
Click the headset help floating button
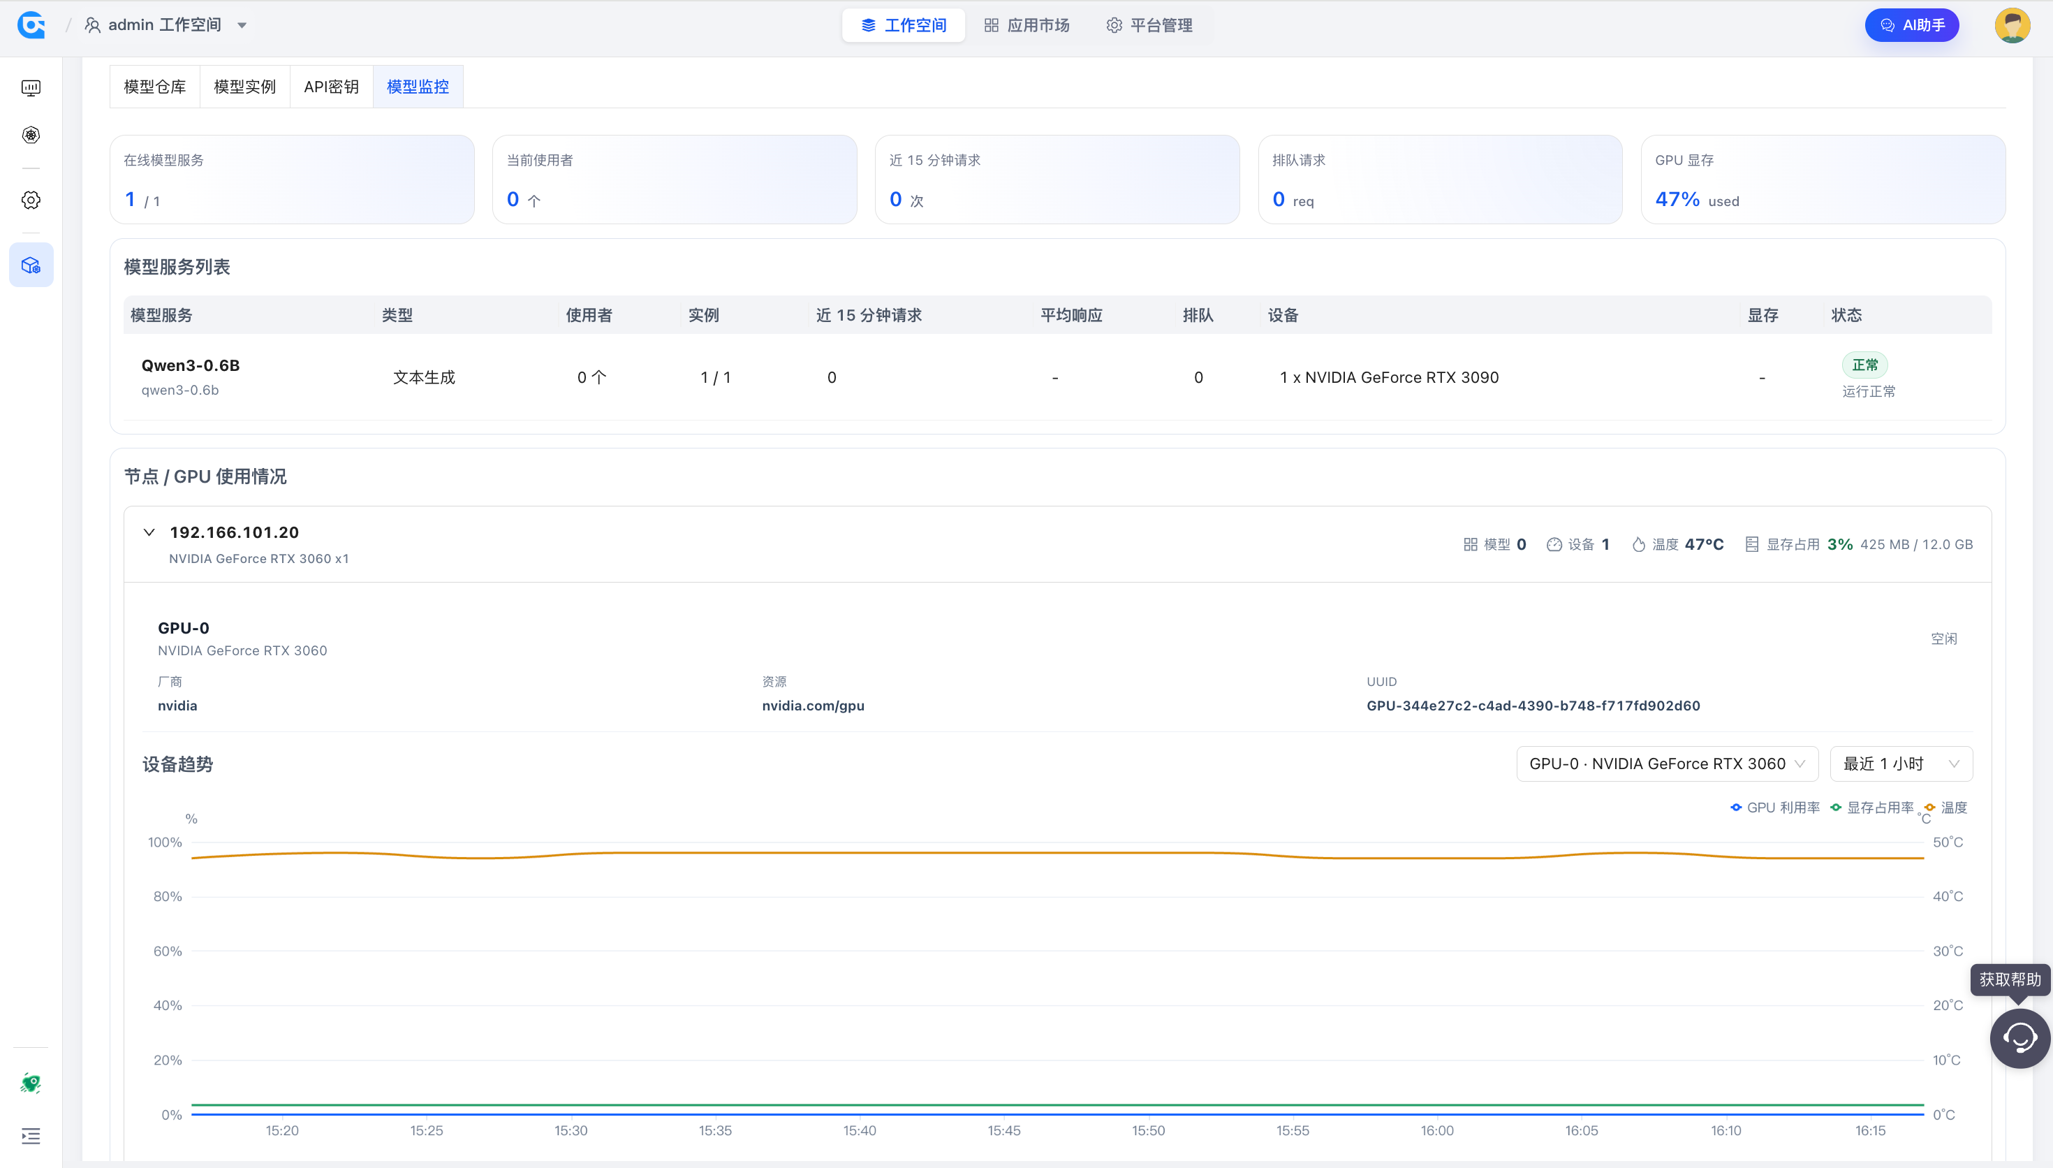tap(2020, 1038)
